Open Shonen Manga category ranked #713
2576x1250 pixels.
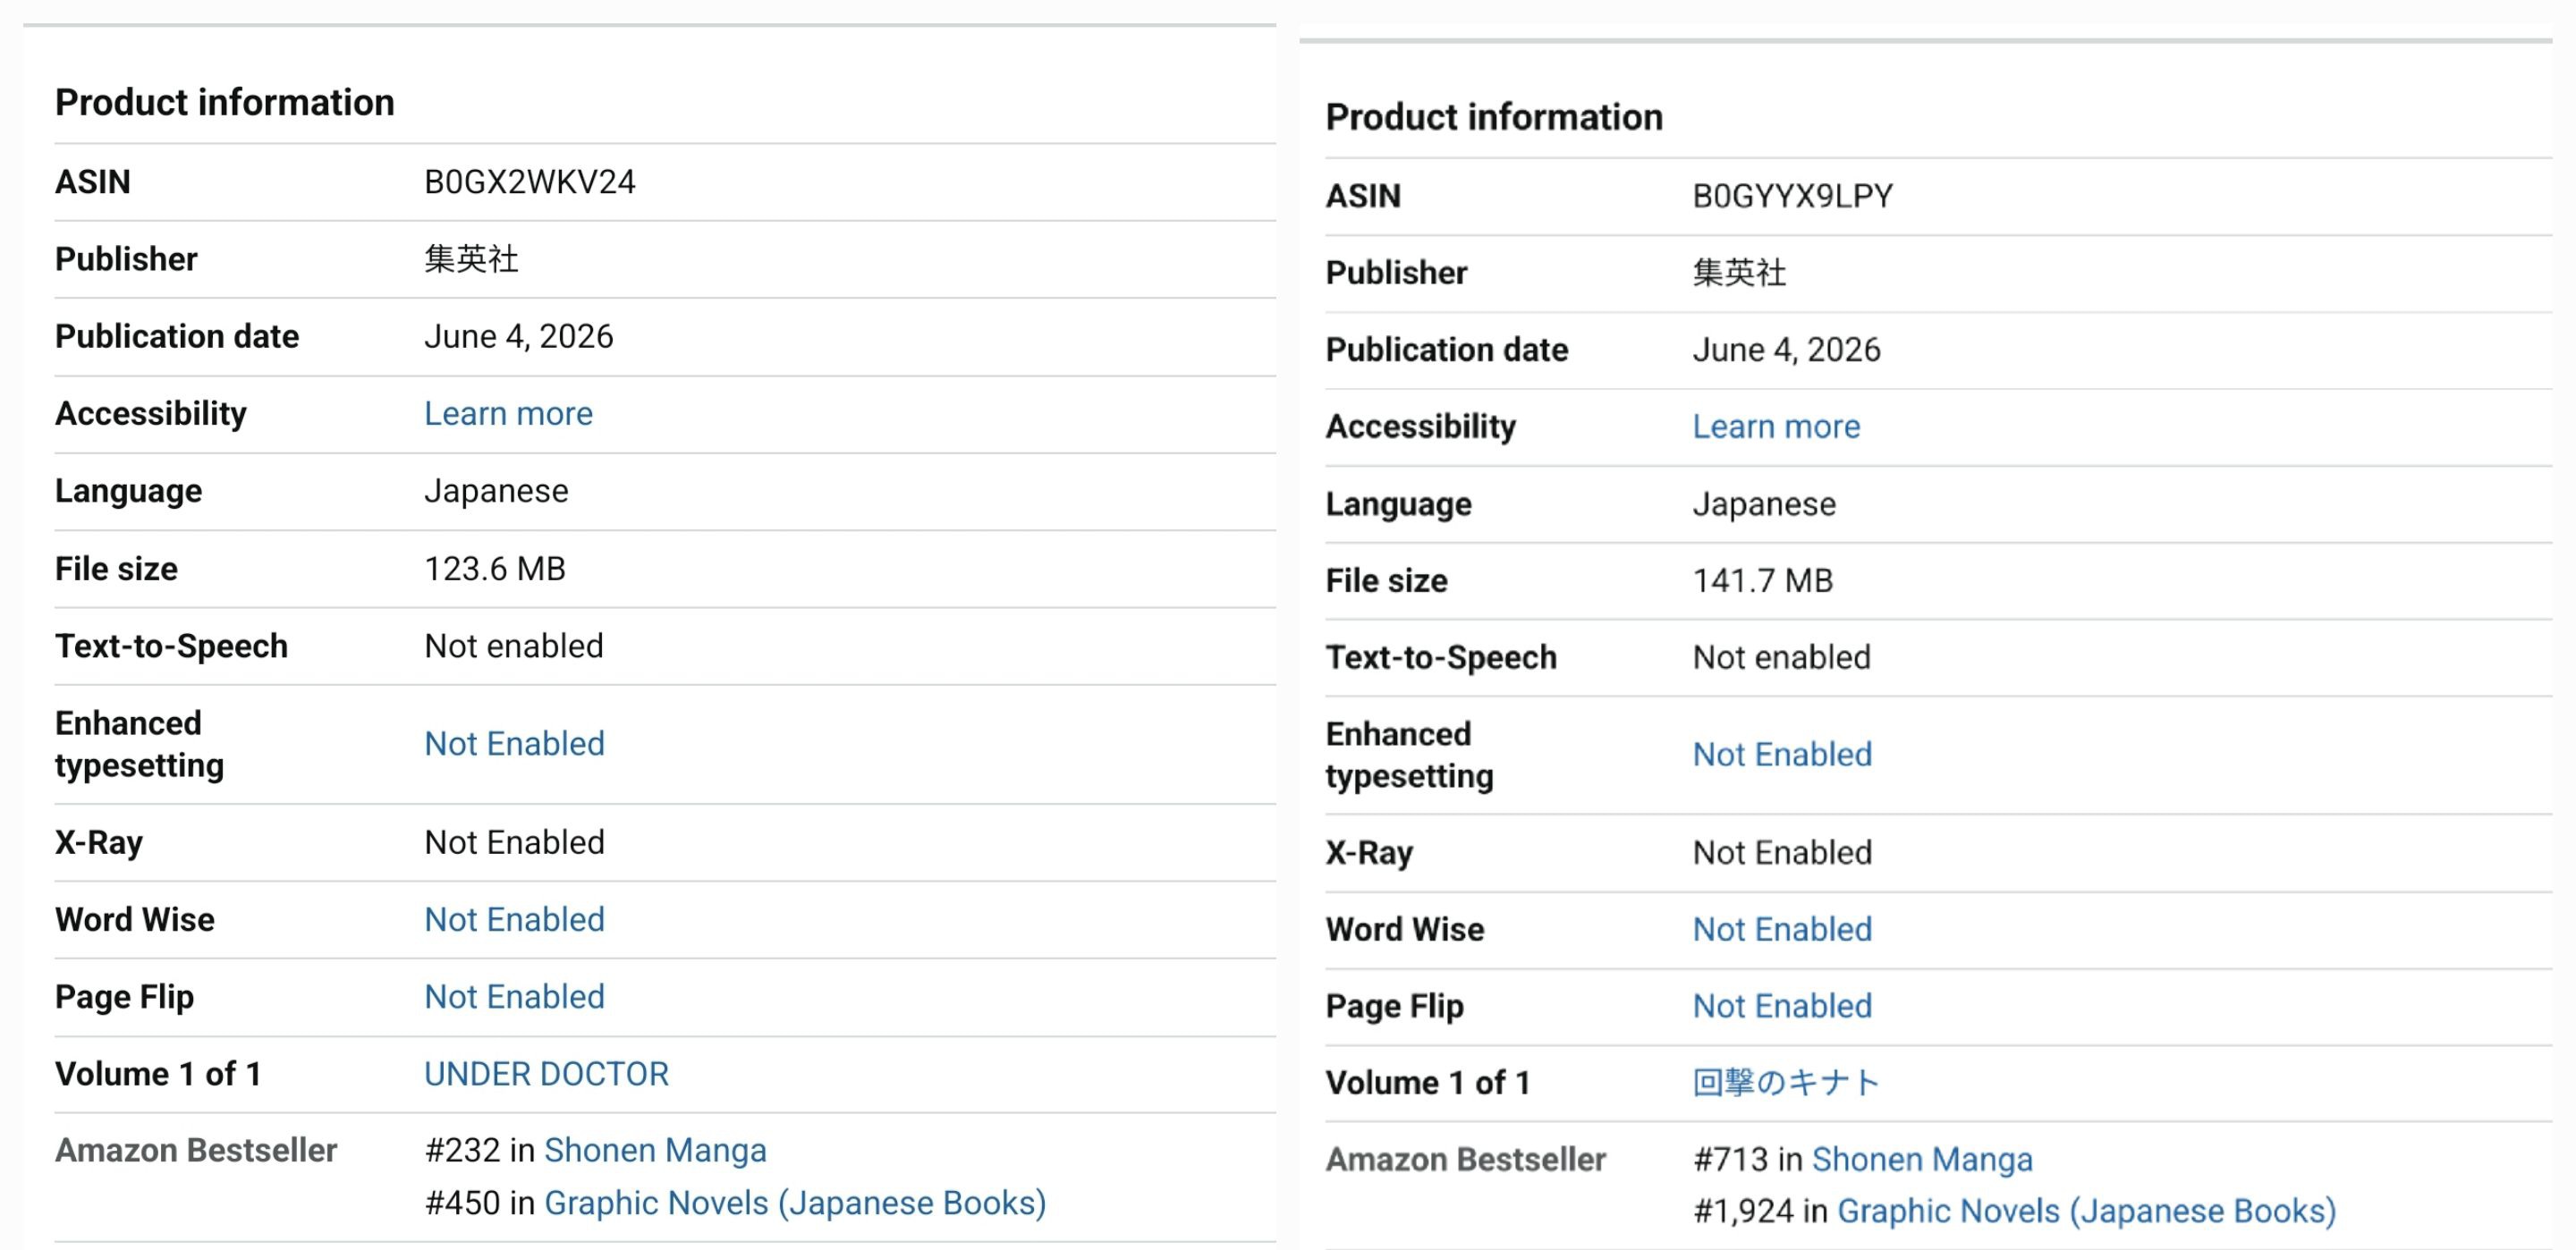(1922, 1159)
